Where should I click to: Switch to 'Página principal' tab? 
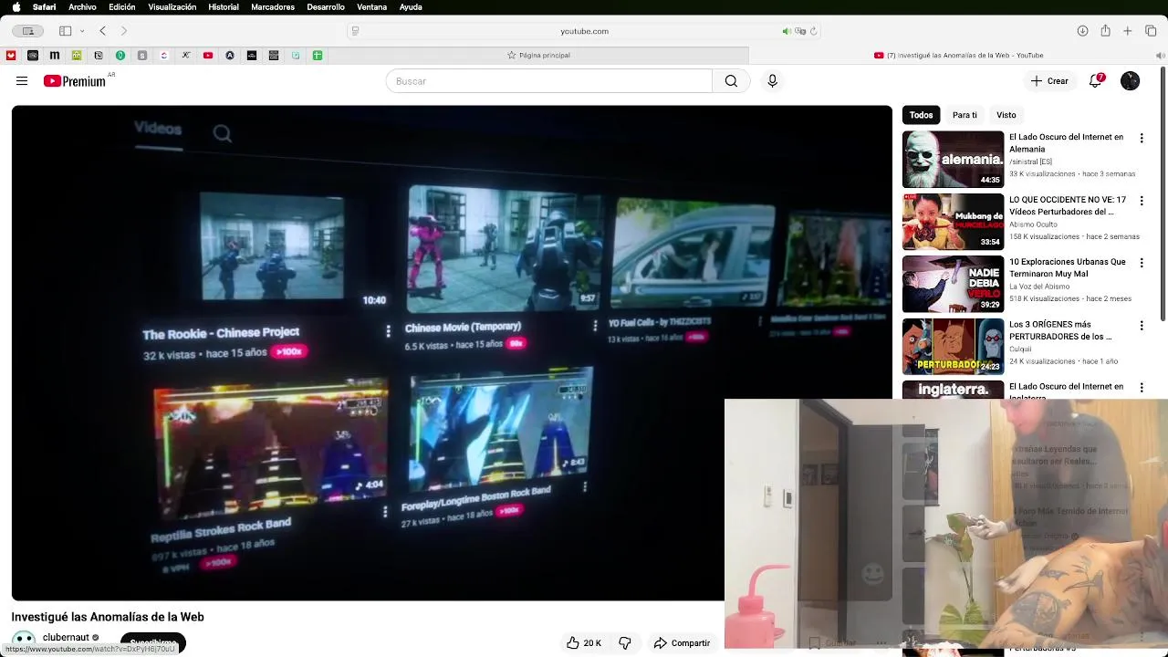pyautogui.click(x=538, y=56)
